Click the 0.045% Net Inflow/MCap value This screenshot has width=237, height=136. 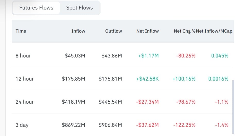point(220,56)
